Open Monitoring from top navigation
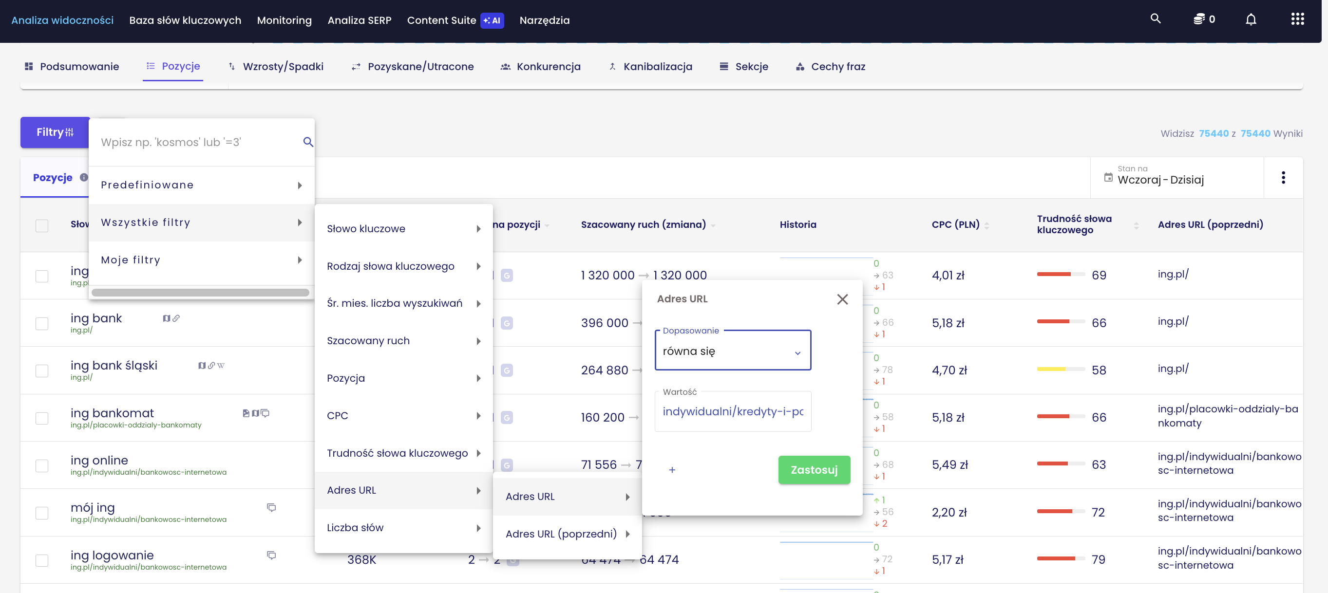The width and height of the screenshot is (1328, 593). tap(284, 20)
